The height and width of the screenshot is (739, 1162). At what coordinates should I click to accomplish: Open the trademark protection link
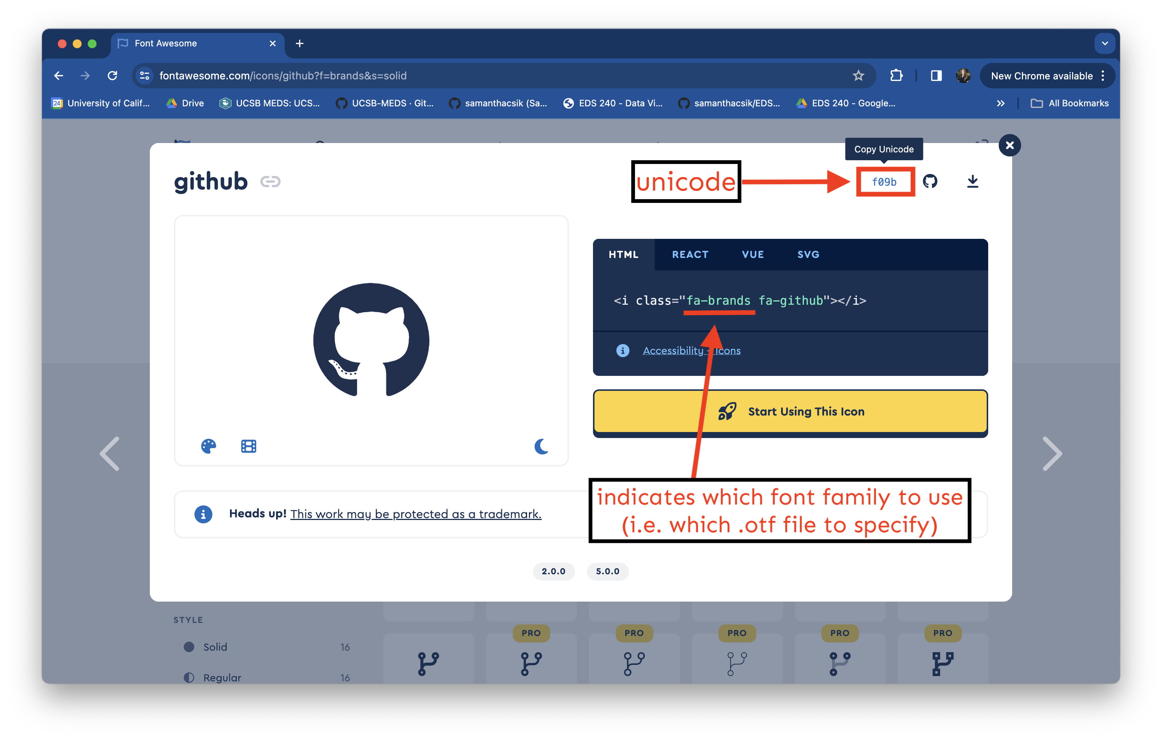[x=415, y=514]
